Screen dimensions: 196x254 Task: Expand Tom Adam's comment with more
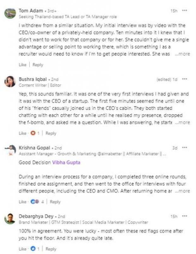(182, 54)
